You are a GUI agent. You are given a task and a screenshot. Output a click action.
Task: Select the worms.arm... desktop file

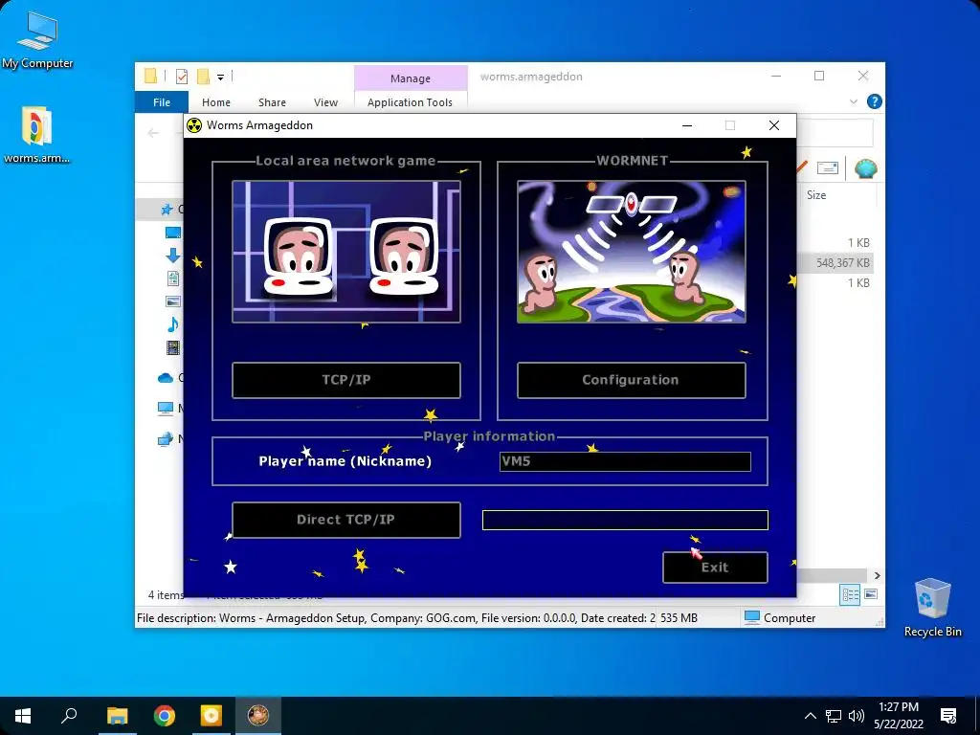[37, 135]
